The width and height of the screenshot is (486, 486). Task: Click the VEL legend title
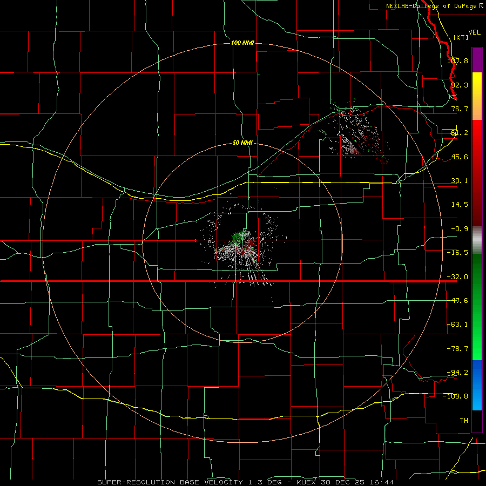point(474,32)
